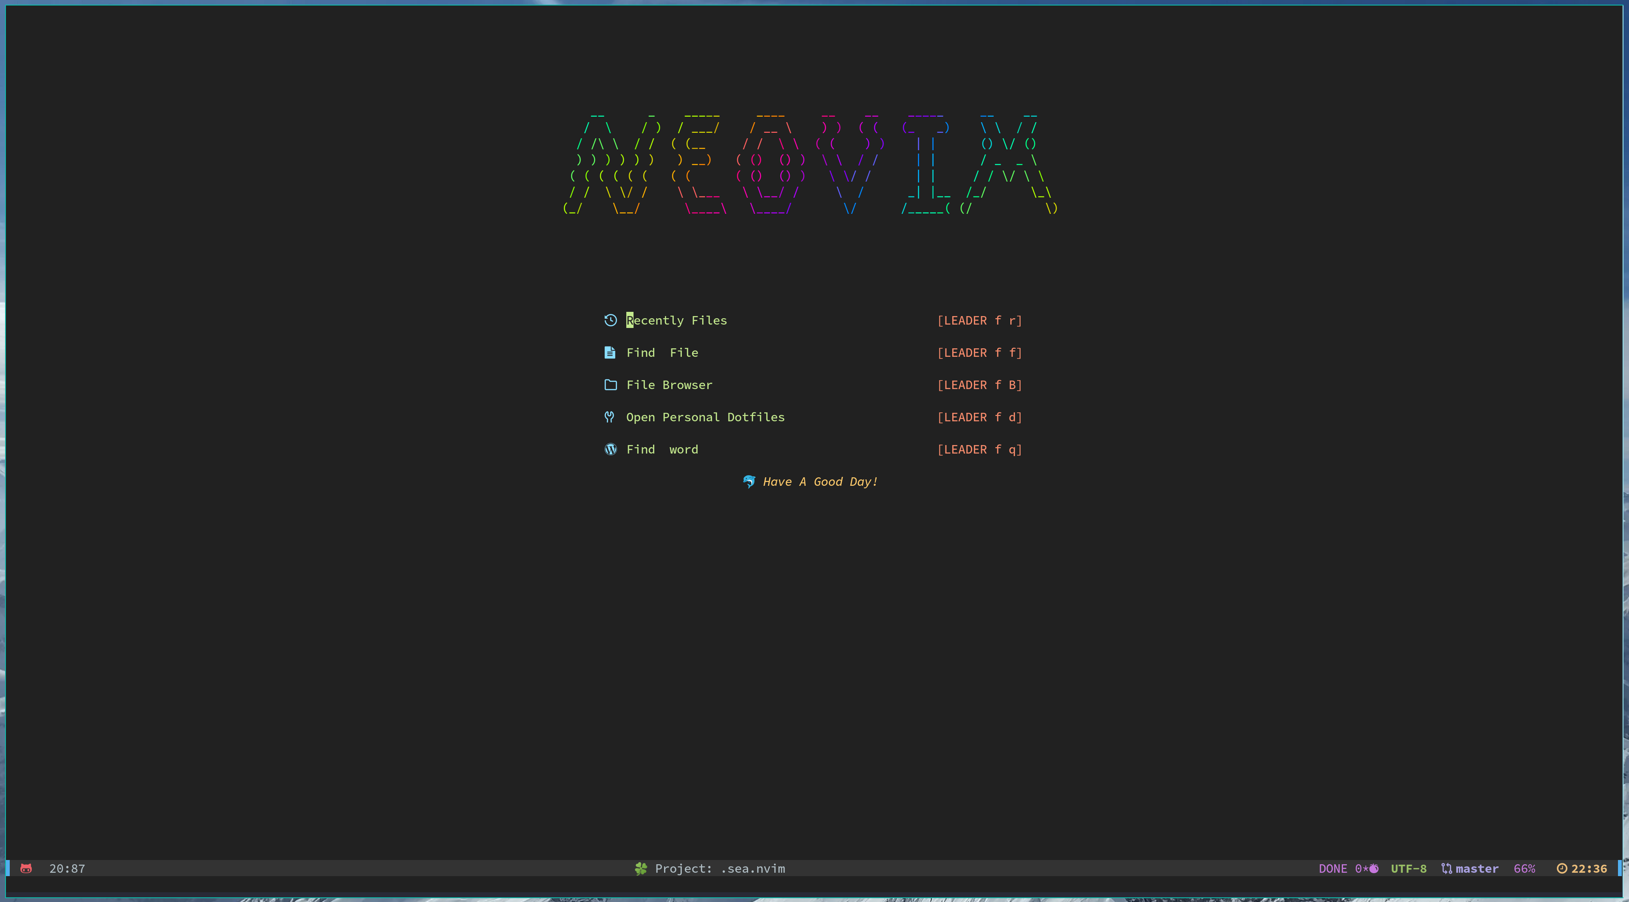The width and height of the screenshot is (1629, 902).
Task: Select the Find File menu entry
Action: pos(662,353)
